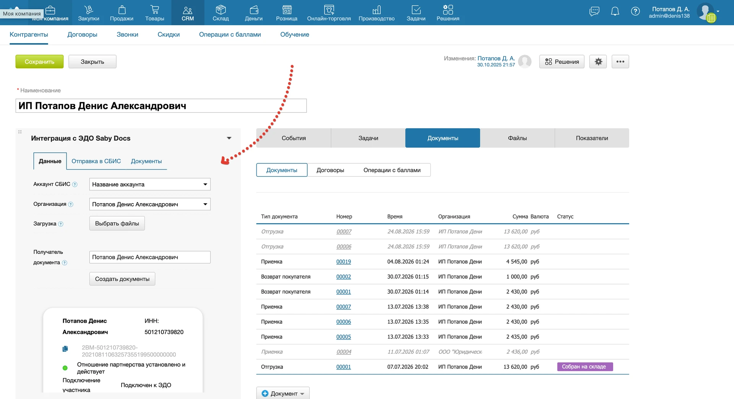The width and height of the screenshot is (734, 399).
Task: Open the Название аккаунта dropdown
Action: point(150,184)
